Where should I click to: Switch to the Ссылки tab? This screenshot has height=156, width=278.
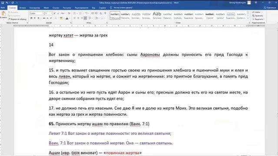click(56, 8)
